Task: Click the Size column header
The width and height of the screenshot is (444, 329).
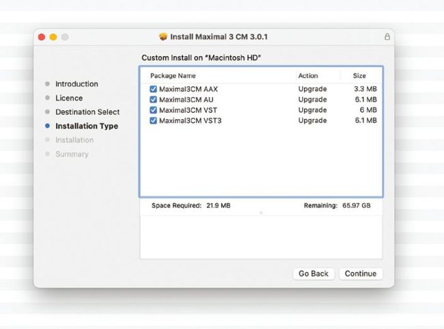Action: coord(359,76)
